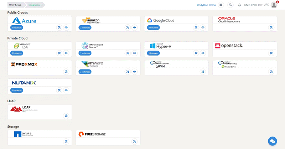This screenshot has width=285, height=149.
Task: Configure Proxmox with the wrench icon
Action: [66, 72]
